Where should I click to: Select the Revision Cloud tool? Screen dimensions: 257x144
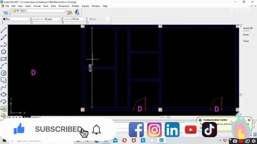click(4, 80)
